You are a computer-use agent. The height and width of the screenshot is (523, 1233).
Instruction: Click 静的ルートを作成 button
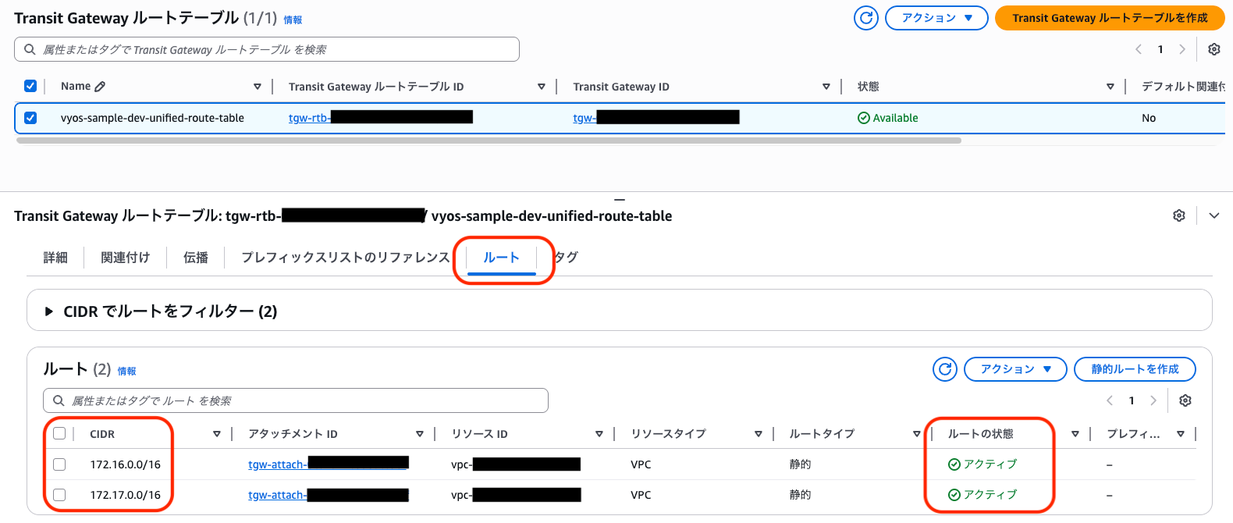1135,369
